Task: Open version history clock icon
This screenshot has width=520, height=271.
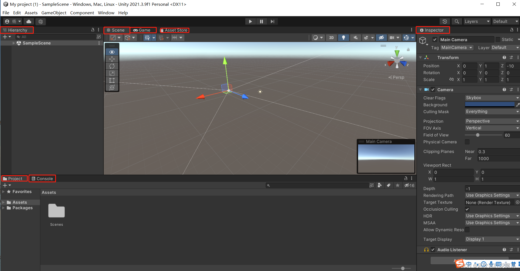Action: click(445, 21)
